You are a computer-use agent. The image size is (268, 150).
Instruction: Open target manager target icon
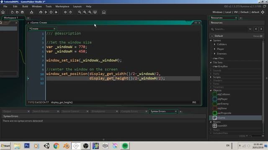[x=263, y=12]
